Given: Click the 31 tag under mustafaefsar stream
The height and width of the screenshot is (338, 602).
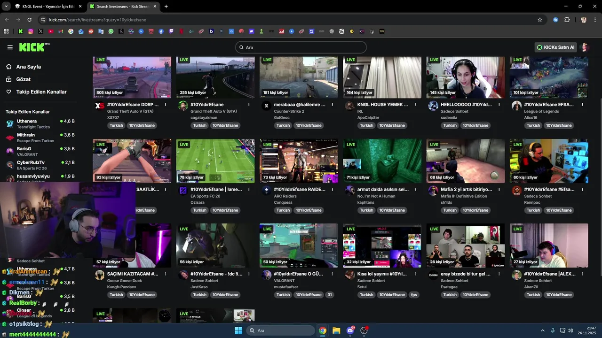Looking at the screenshot, I should [x=330, y=295].
